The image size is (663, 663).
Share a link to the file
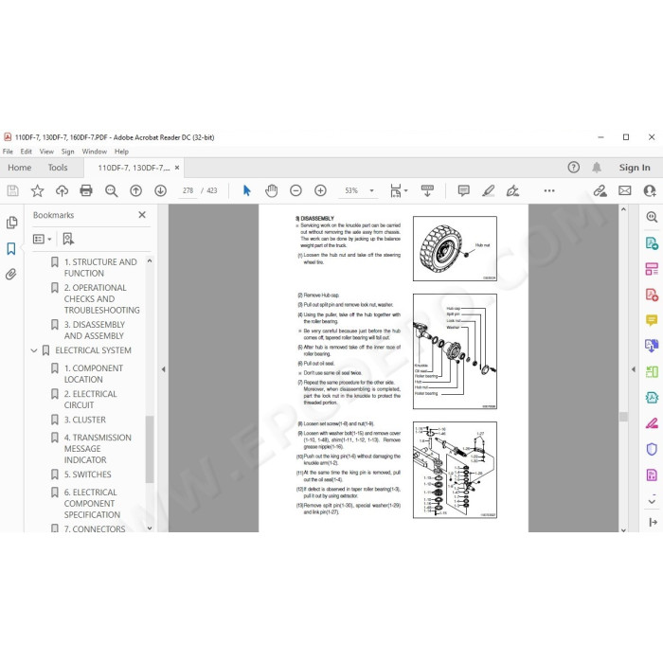click(x=600, y=190)
